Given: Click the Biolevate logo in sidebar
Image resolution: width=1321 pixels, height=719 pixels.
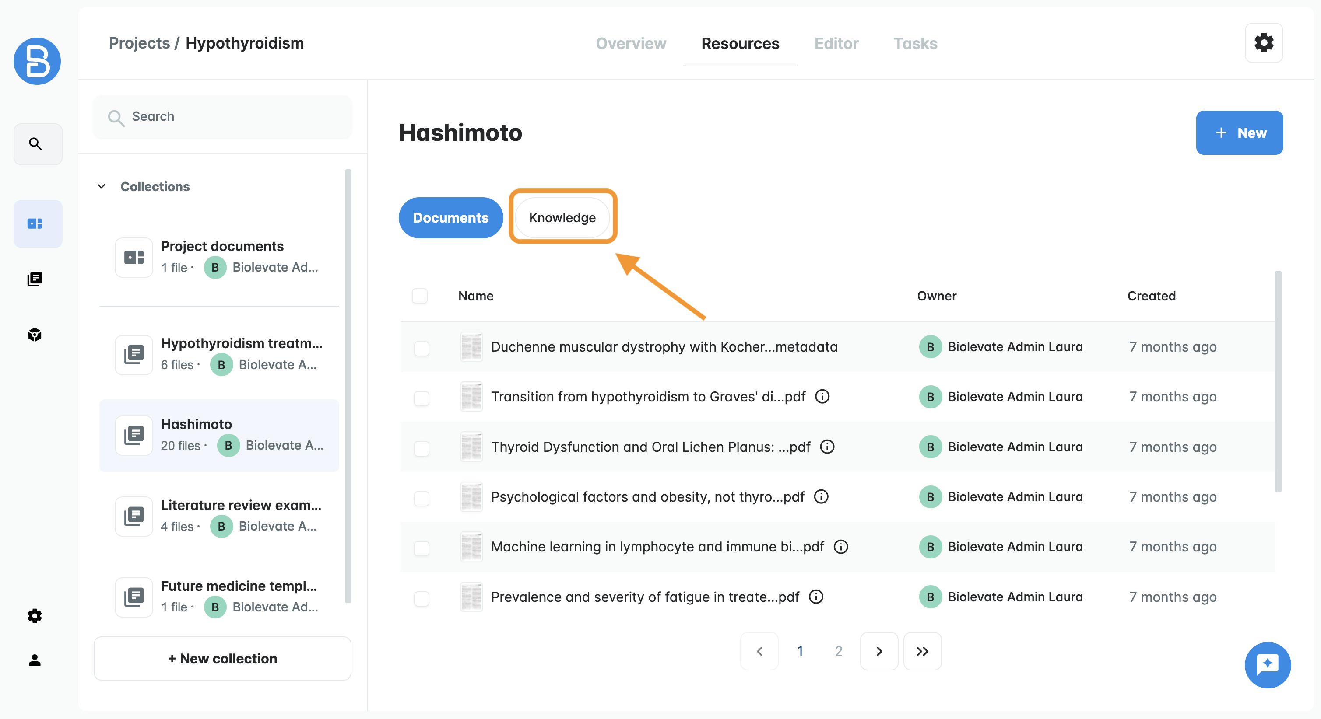Looking at the screenshot, I should (37, 61).
